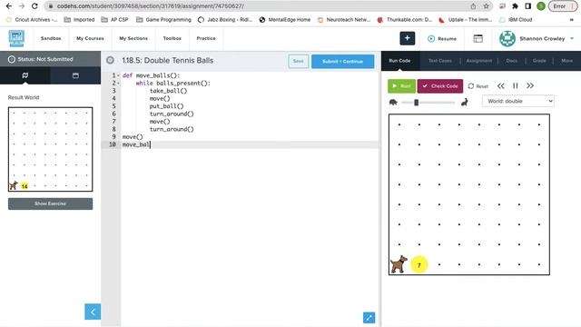Screen dimensions: 581x327
Task: Click the window layout icon in header
Action: pos(478,38)
